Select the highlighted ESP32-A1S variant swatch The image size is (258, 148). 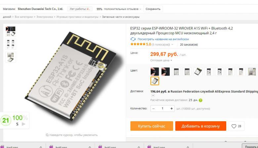pyautogui.click(x=155, y=81)
